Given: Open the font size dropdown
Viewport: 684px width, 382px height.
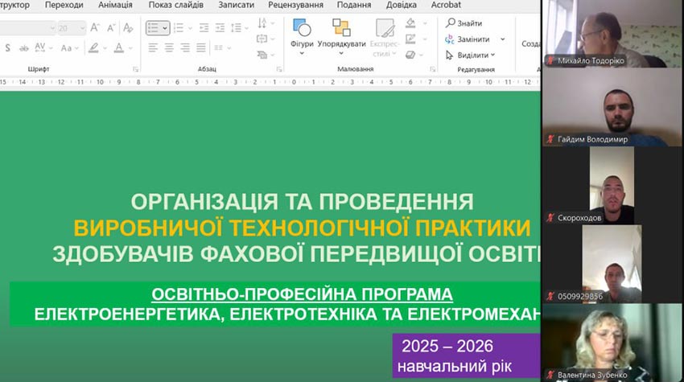Looking at the screenshot, I should 81,27.
